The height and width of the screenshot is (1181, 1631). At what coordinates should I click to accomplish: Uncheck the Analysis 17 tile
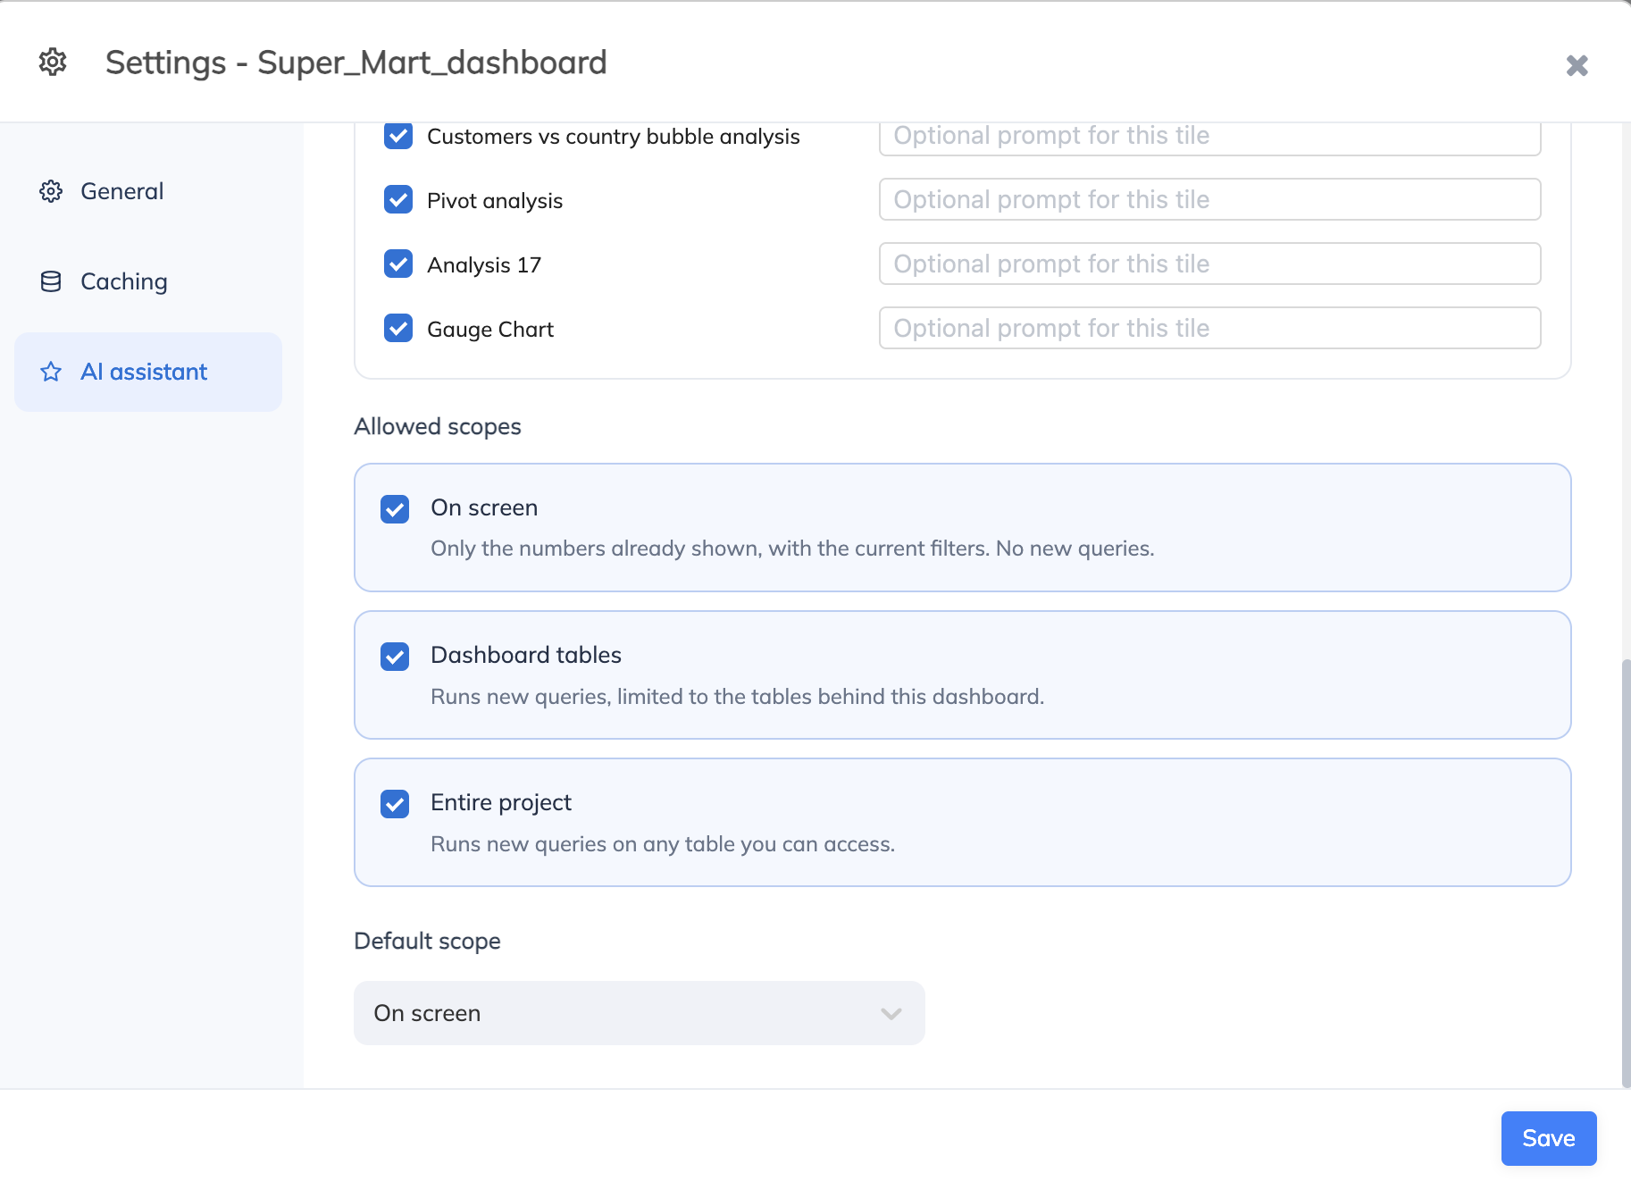[x=398, y=264]
